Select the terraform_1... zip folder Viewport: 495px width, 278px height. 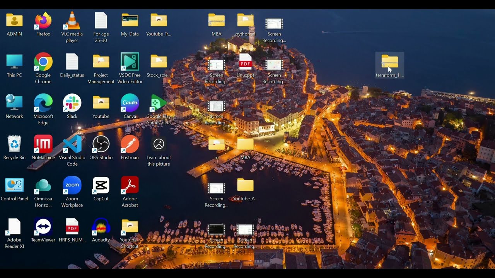tap(390, 66)
